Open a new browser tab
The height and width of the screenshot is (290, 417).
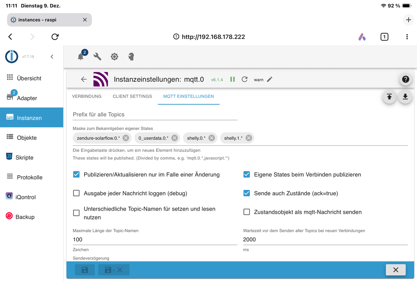tap(409, 20)
